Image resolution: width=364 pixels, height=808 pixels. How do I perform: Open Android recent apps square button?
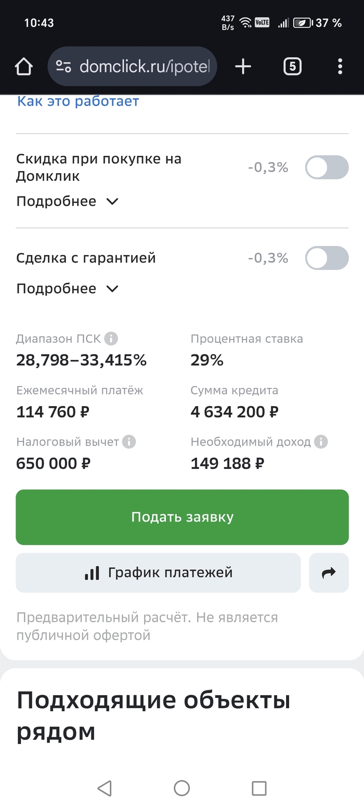(x=259, y=788)
